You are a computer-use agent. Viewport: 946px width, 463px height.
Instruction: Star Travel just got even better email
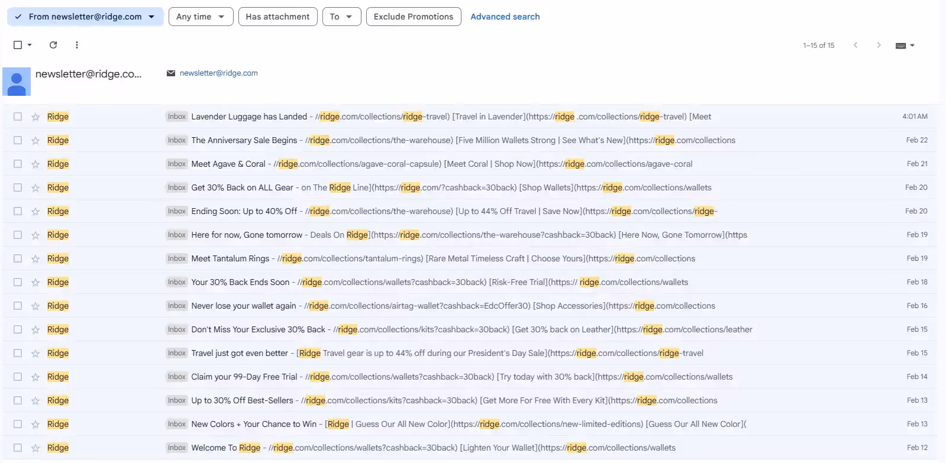click(x=35, y=354)
